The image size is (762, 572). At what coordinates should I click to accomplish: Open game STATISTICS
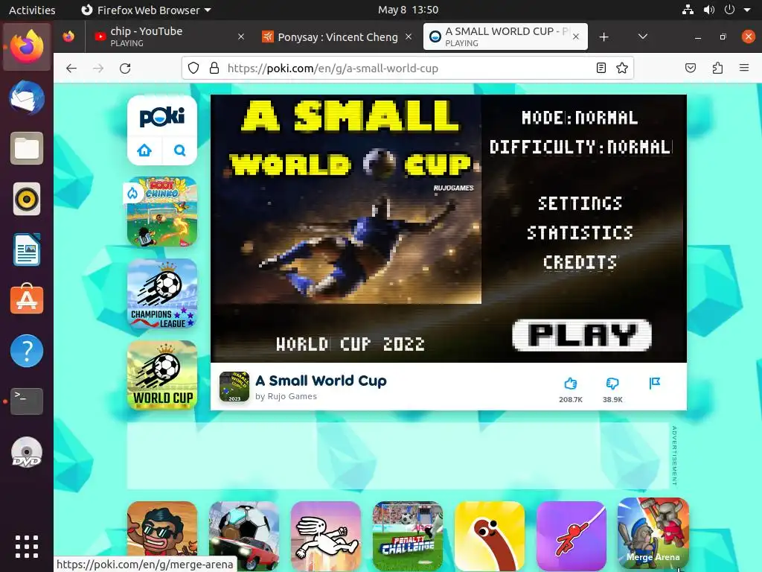(x=580, y=233)
